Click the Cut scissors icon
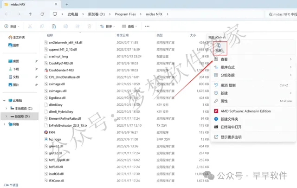Viewport: 297px width, 188px height. (x=30, y=26)
